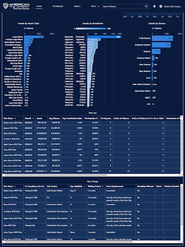This screenshot has width=185, height=247.
Task: Click the Avg Contribution Rate column header
Action: 72,119
